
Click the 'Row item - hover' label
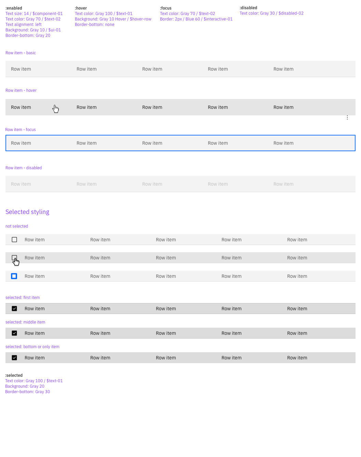(x=21, y=90)
